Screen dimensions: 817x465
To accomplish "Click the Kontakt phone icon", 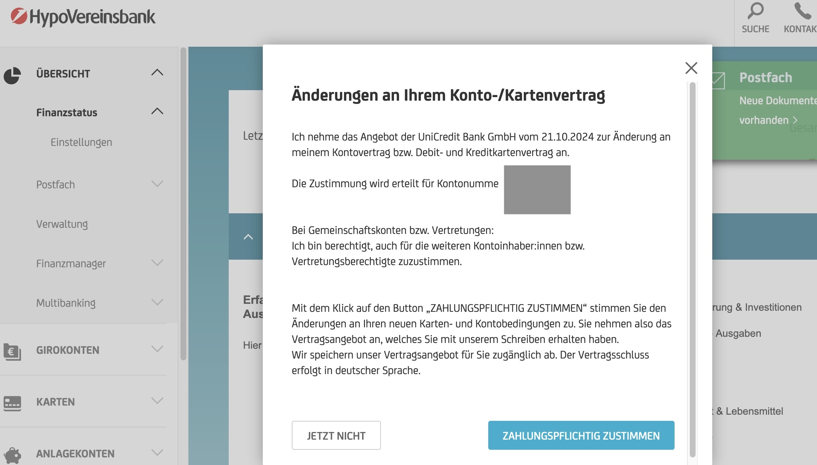I will (803, 11).
